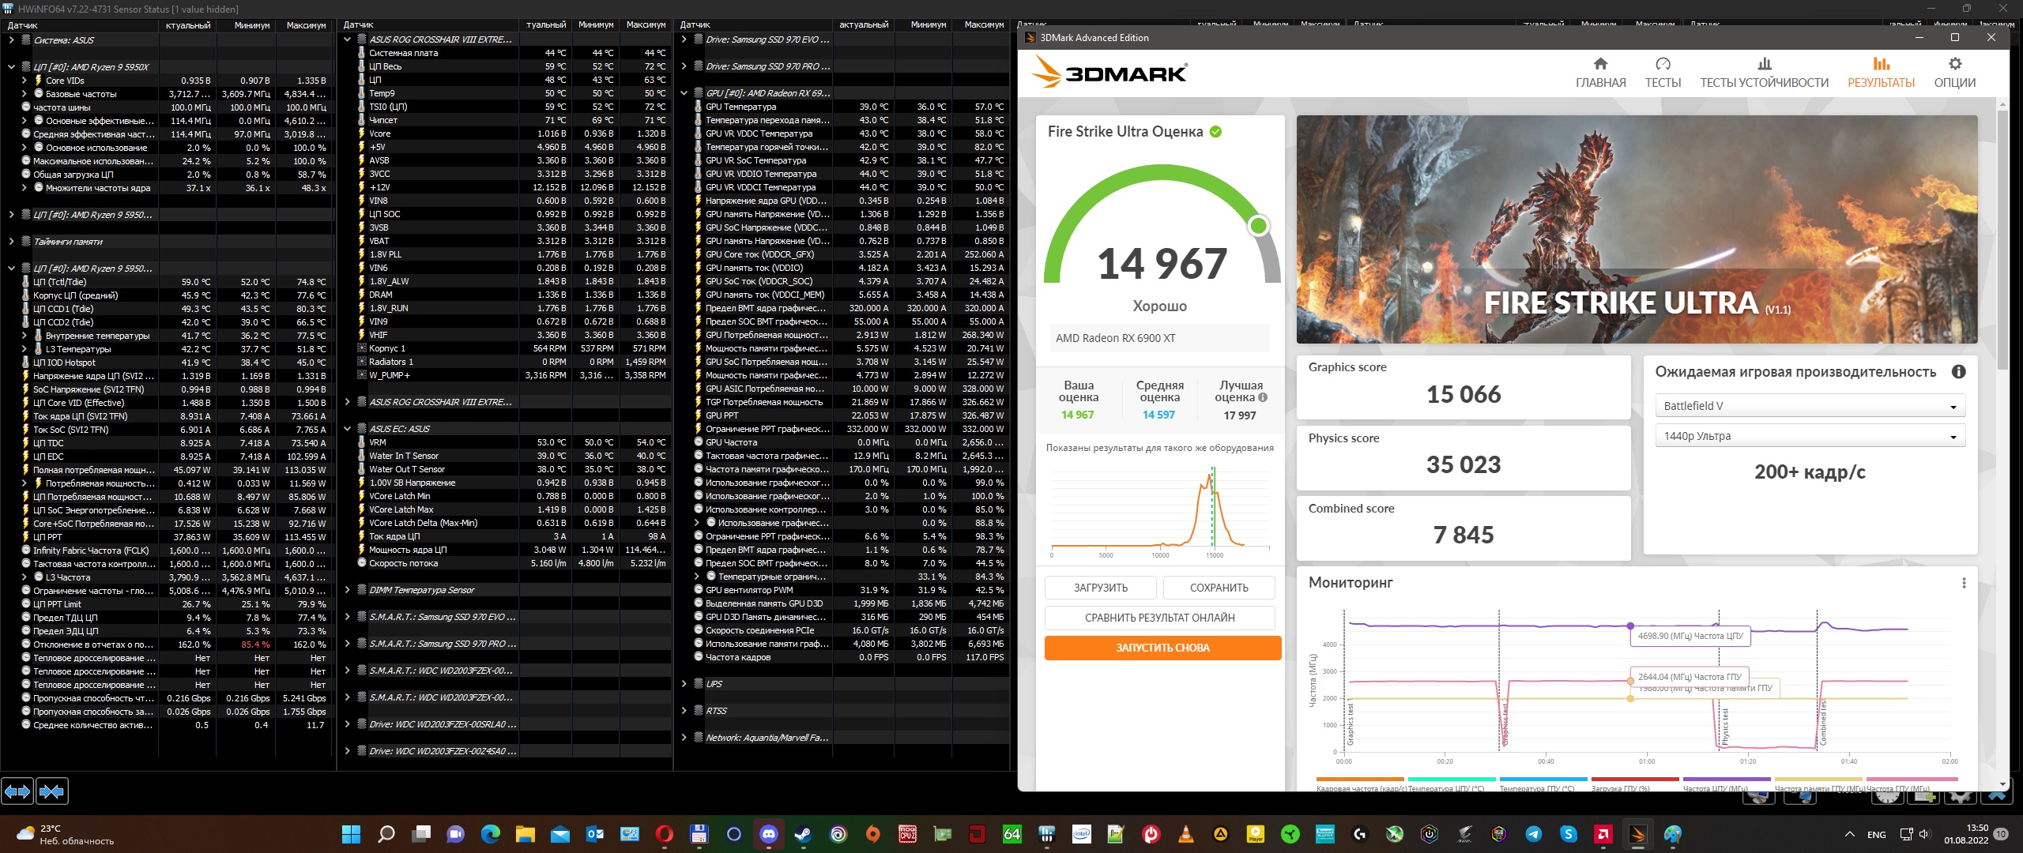The height and width of the screenshot is (853, 2023).
Task: Click the green valid-result checkmark badge
Action: [1215, 132]
